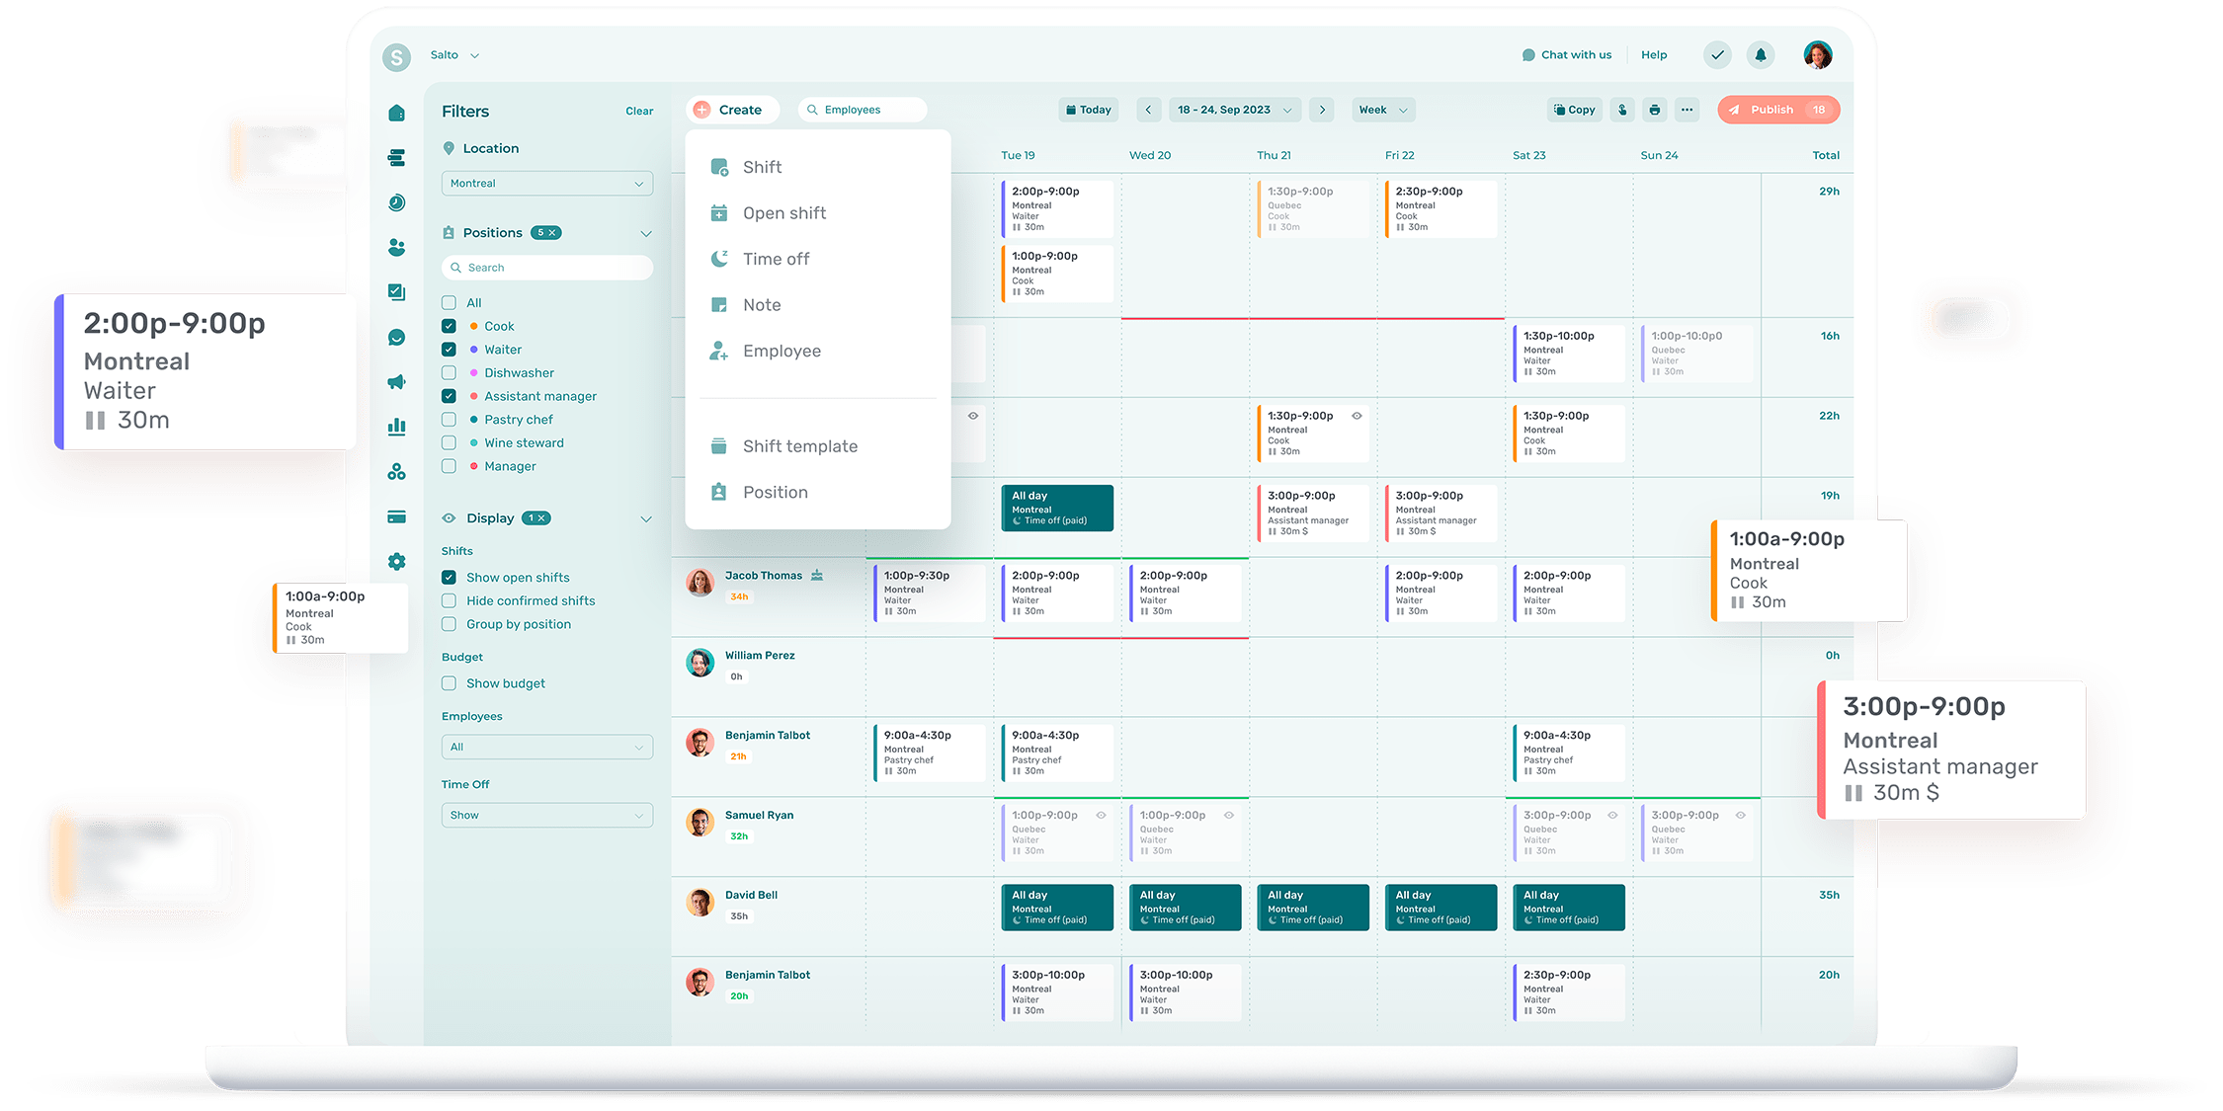Check the Dishwasher position filter
This screenshot has width=2223, height=1111.
[449, 372]
